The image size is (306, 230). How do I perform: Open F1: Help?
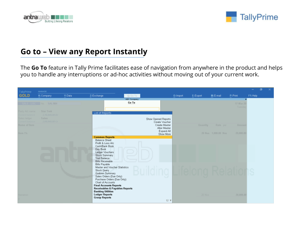[253, 96]
